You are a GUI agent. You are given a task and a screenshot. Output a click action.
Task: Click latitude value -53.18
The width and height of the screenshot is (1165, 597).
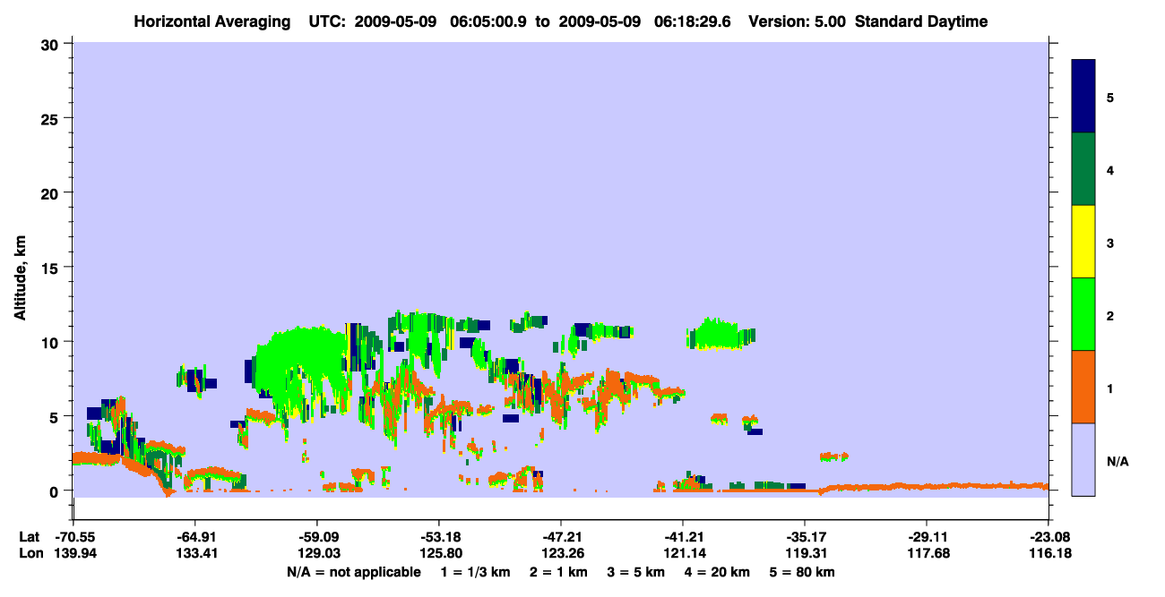439,537
